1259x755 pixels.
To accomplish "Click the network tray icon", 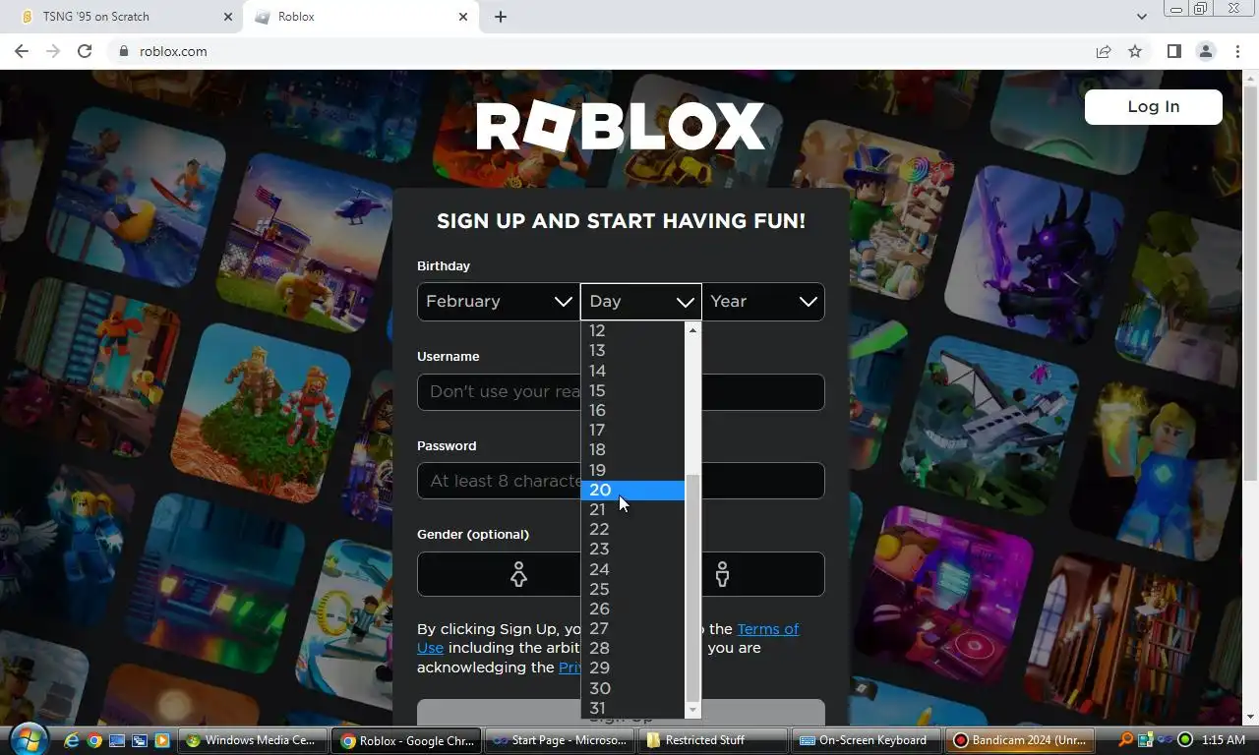I will click(x=1146, y=740).
